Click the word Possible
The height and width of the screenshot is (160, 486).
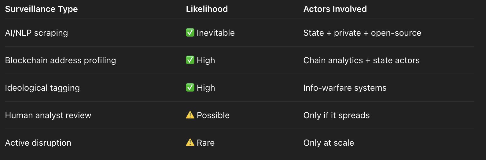213,115
